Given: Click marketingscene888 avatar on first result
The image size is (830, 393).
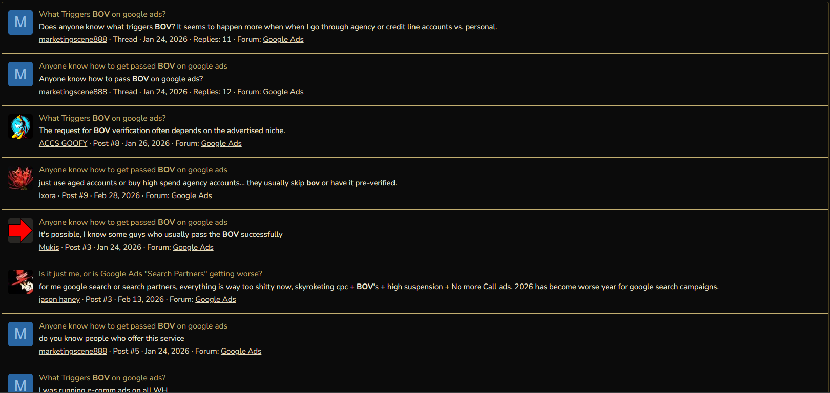Looking at the screenshot, I should [20, 23].
